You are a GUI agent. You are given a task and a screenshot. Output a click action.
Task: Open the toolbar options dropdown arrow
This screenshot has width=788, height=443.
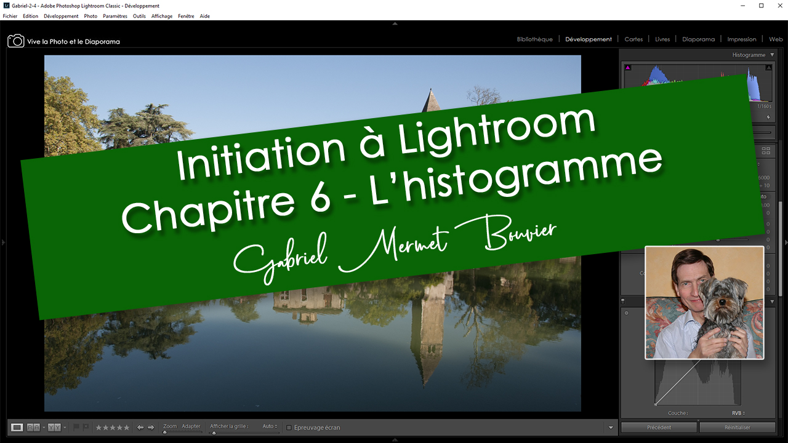pyautogui.click(x=611, y=428)
